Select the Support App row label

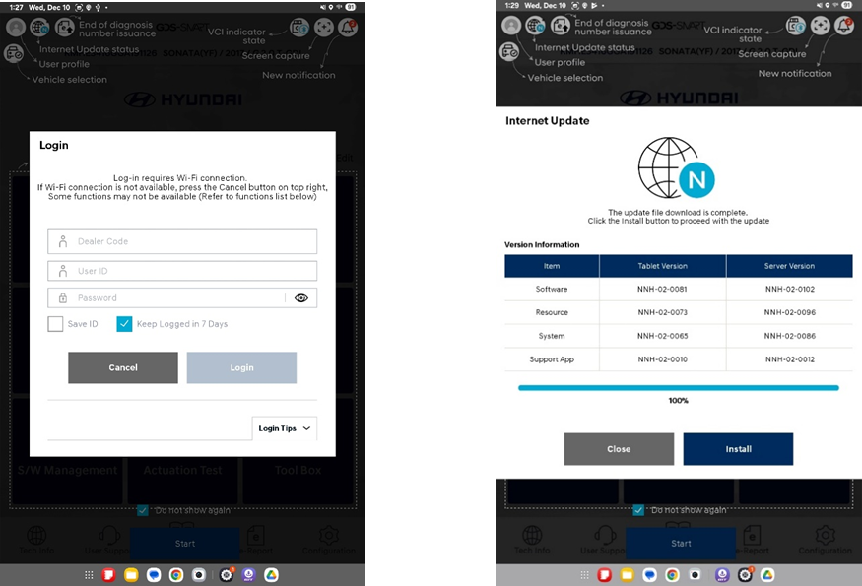tap(552, 359)
